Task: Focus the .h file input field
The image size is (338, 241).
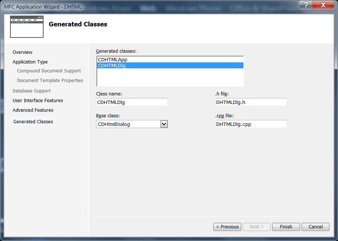Action: click(251, 102)
